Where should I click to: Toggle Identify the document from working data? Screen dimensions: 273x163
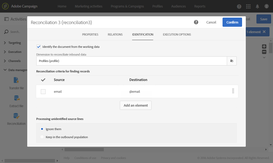click(x=39, y=47)
